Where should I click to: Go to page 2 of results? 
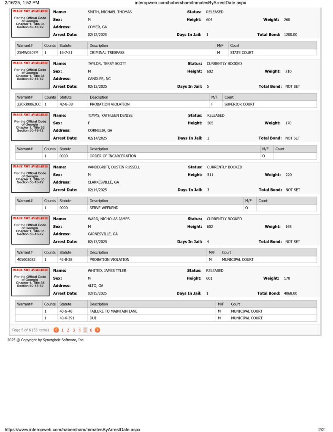coord(68,330)
